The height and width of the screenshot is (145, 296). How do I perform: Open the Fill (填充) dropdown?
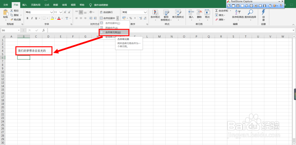[220, 15]
